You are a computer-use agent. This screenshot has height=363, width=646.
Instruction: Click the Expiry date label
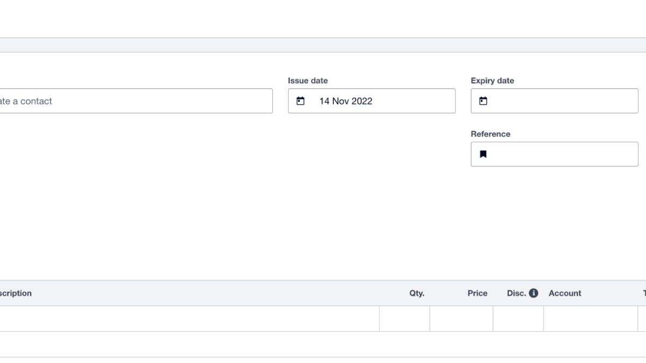click(x=492, y=81)
